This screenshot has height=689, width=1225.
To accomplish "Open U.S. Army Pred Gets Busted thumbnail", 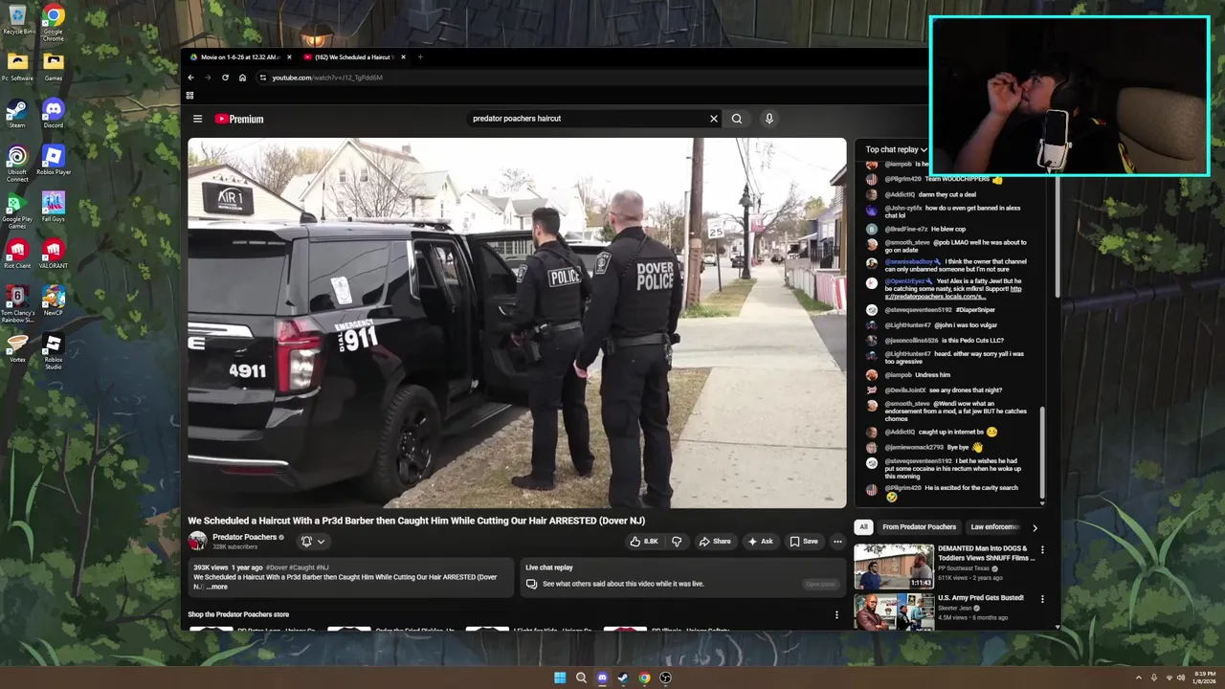I will [x=894, y=611].
